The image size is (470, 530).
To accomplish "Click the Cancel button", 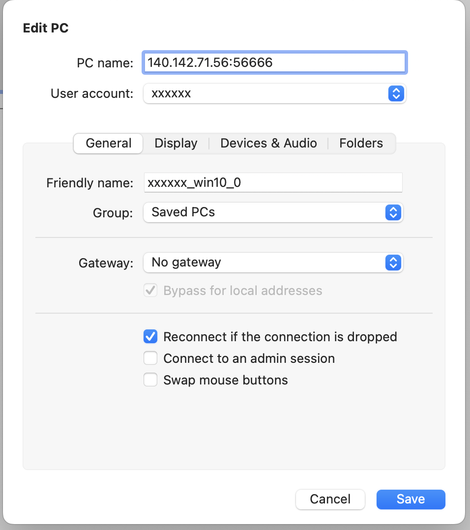I will [x=330, y=499].
